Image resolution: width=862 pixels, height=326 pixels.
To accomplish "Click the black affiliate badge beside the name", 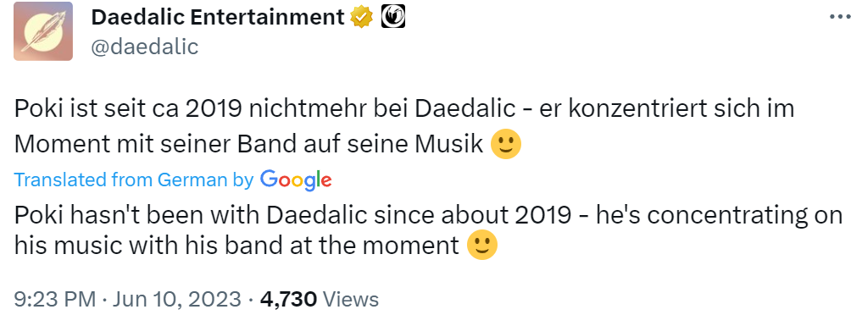I will [393, 17].
